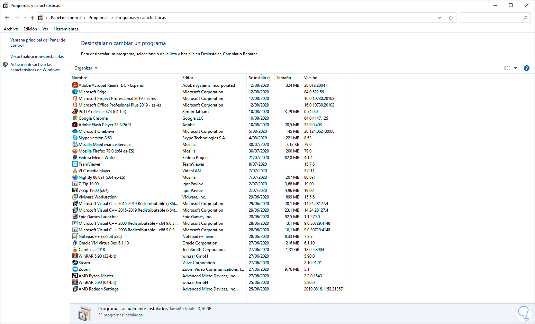Screen dimensions: 535x324
Task: Click the Adobe Flash Player icon
Action: [75, 124]
